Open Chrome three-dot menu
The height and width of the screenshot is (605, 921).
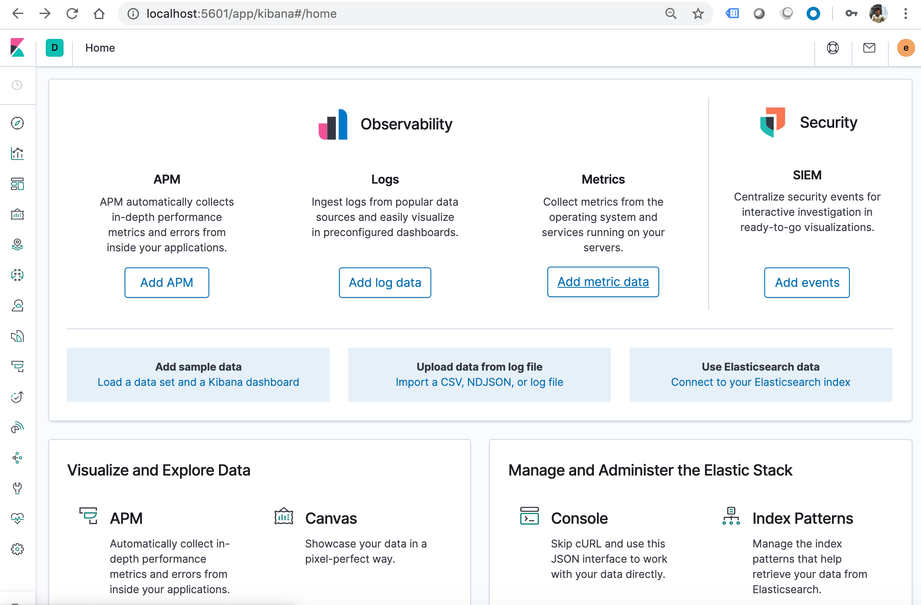(905, 14)
